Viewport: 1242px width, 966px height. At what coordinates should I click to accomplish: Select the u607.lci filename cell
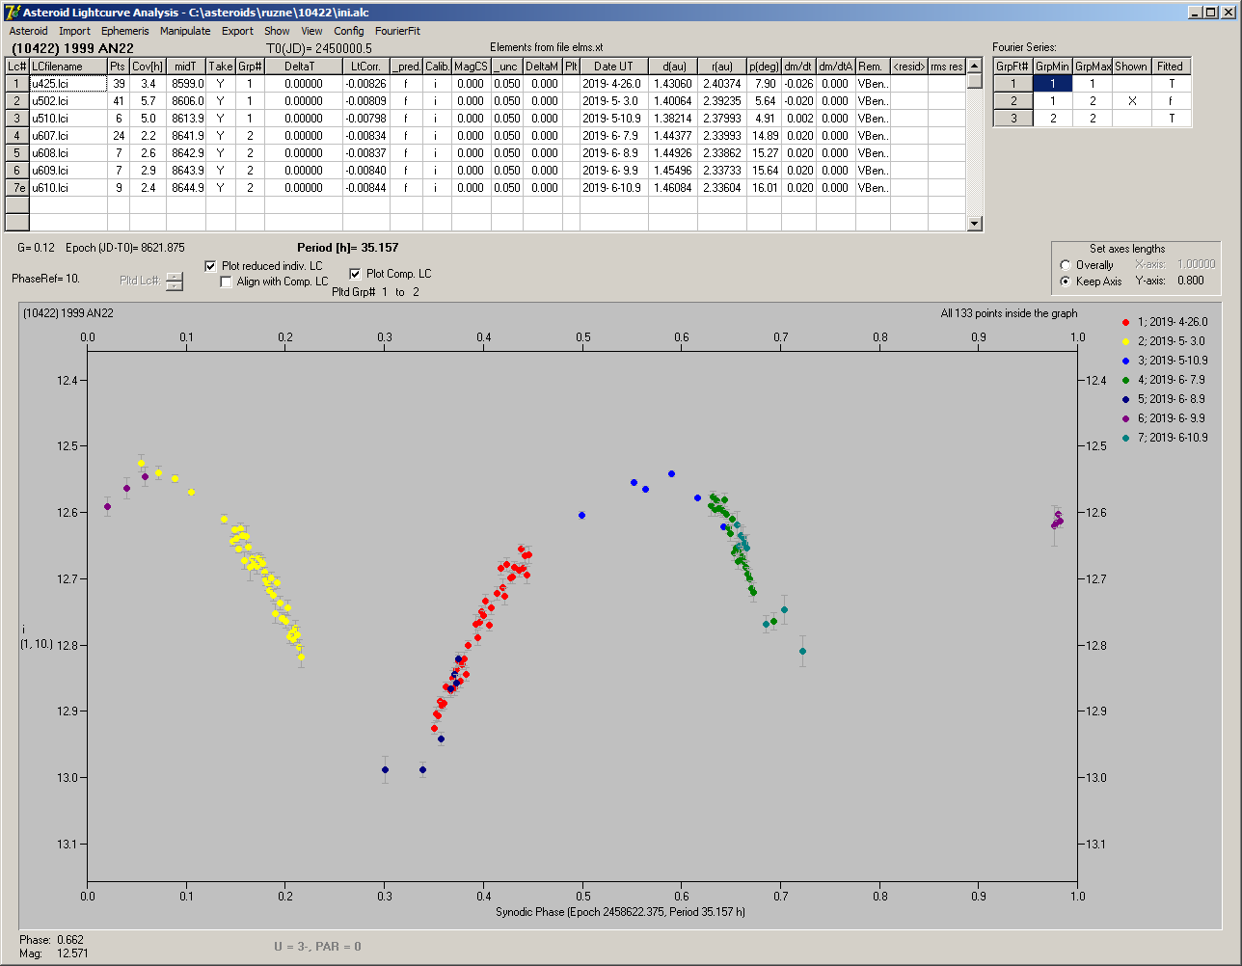pos(67,136)
